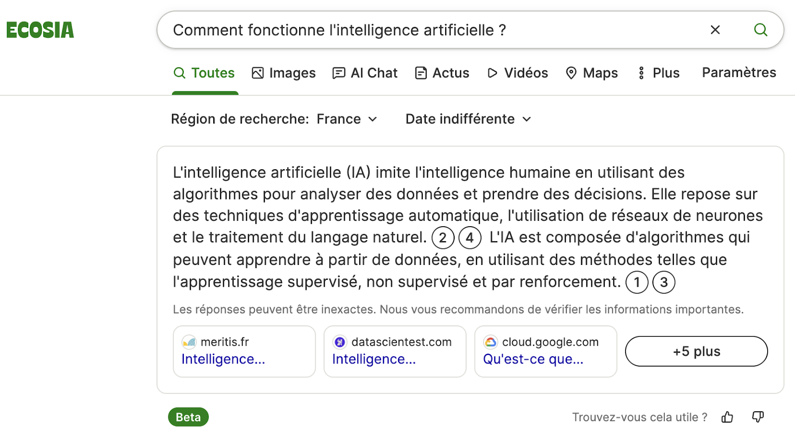Click citation number 4 circle
The width and height of the screenshot is (795, 438).
(470, 238)
